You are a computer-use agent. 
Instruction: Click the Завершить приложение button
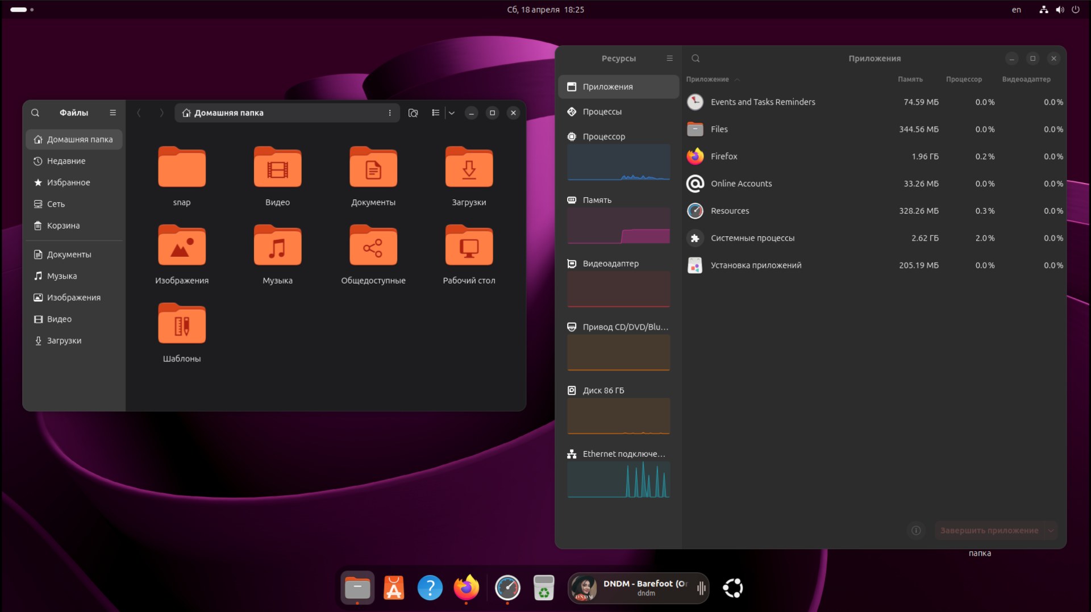pos(990,530)
